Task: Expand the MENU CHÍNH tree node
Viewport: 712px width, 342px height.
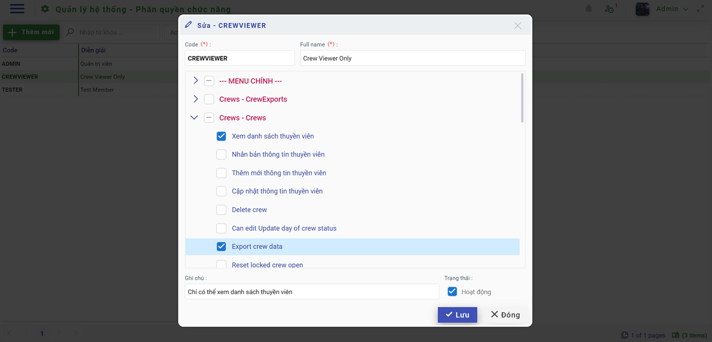Action: pos(195,81)
